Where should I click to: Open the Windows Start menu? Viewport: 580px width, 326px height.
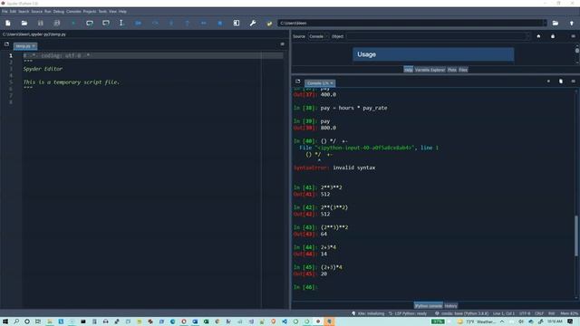click(5, 321)
